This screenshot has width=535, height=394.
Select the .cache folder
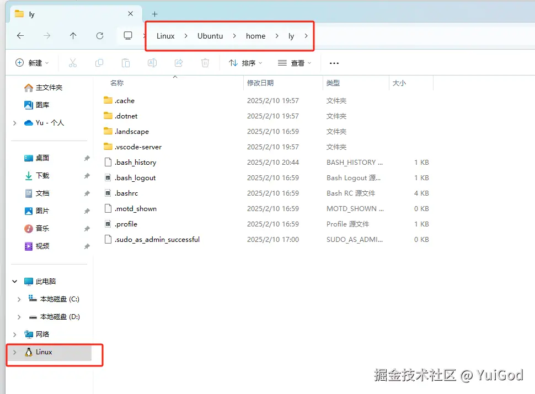[x=119, y=100]
